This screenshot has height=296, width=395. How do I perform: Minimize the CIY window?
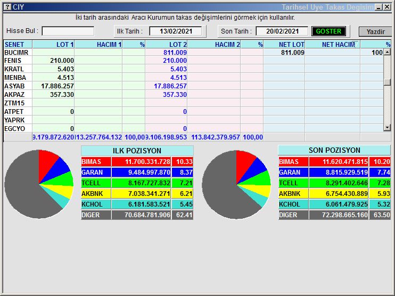pyautogui.click(x=378, y=7)
